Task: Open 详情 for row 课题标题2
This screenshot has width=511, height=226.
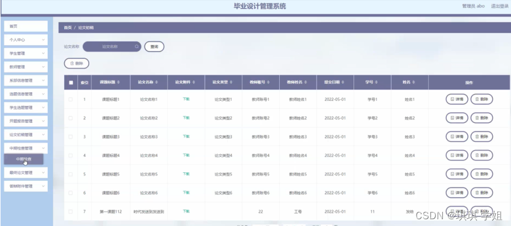Action: point(457,118)
